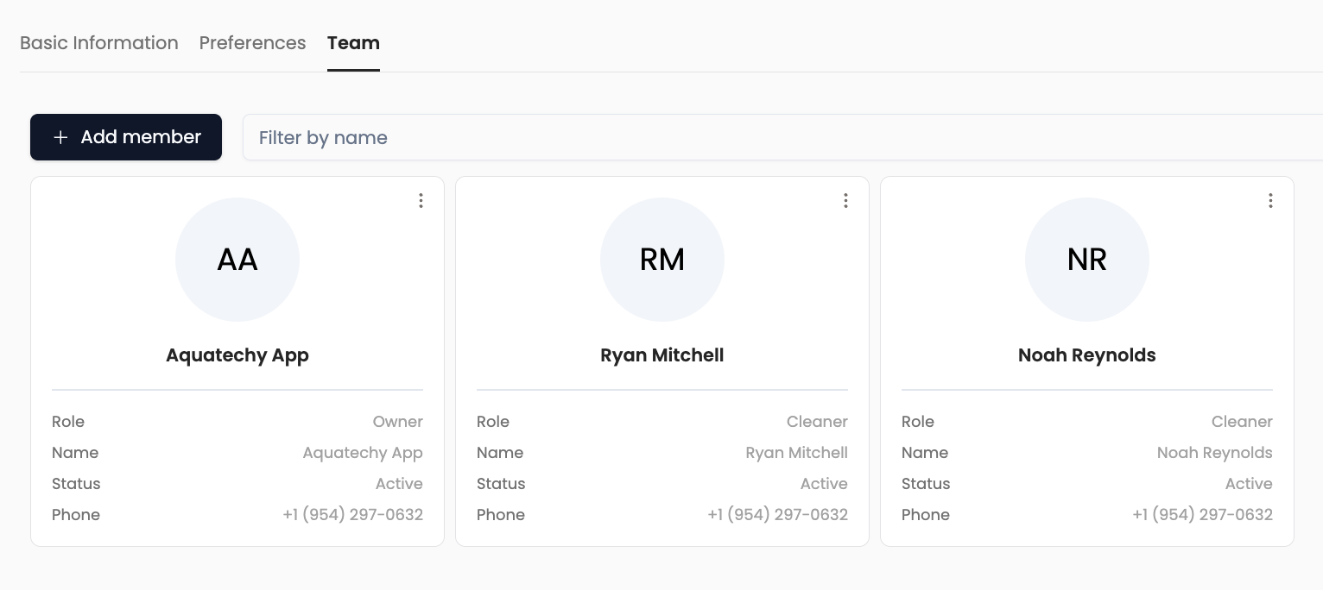Click the plus icon on Add member
1323x590 pixels.
pyautogui.click(x=60, y=137)
